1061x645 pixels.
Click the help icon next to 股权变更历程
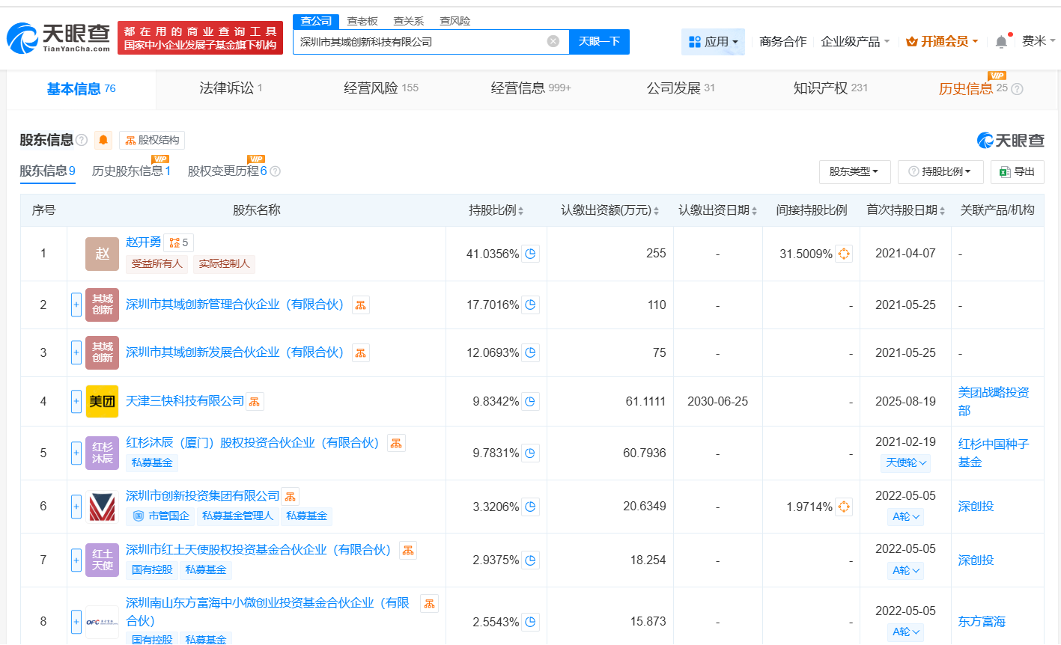(x=275, y=171)
